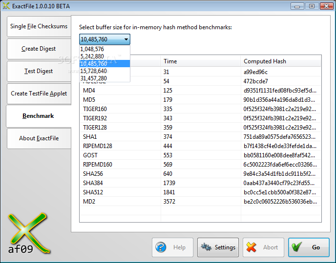Select the SHA1 row
336x263 pixels.
200,137
